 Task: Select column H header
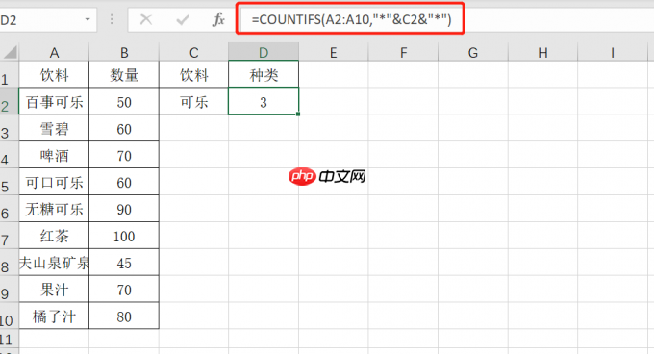pos(542,53)
